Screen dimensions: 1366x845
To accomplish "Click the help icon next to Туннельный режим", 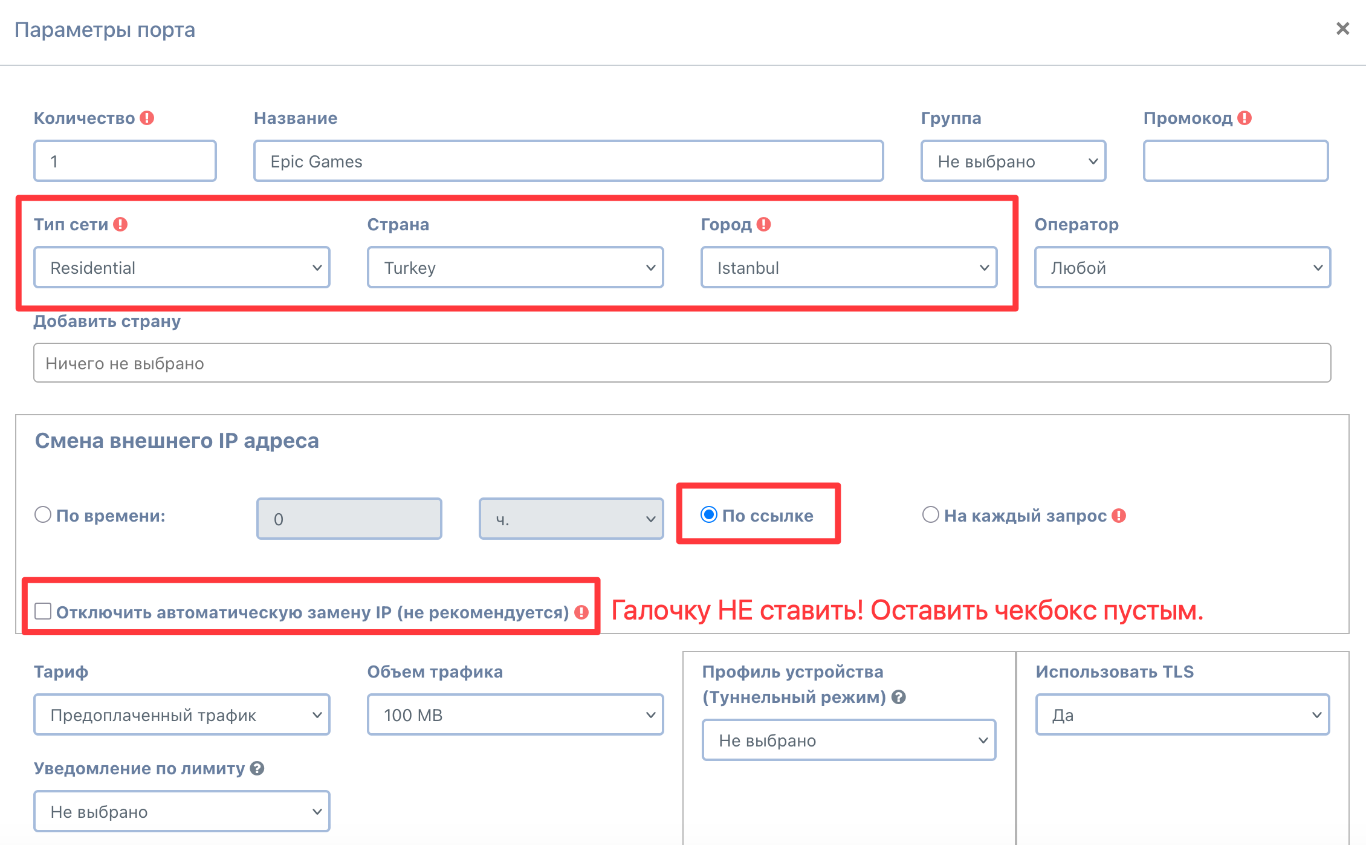I will click(x=899, y=697).
